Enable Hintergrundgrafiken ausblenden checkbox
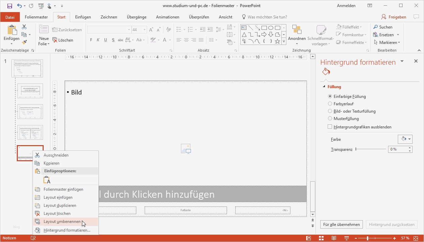 coord(329,127)
